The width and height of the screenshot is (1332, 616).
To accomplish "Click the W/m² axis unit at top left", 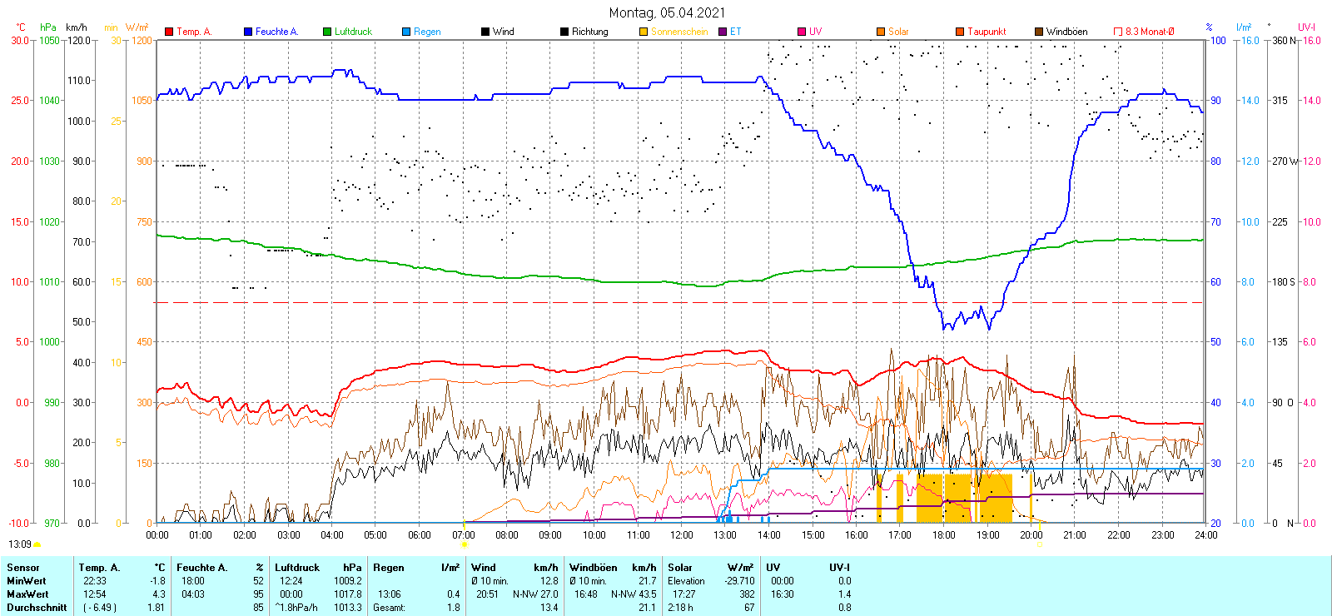I will pyautogui.click(x=137, y=27).
